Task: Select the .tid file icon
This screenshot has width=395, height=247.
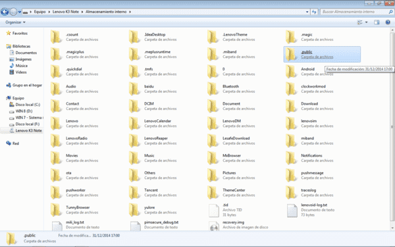Action: pyautogui.click(x=213, y=211)
